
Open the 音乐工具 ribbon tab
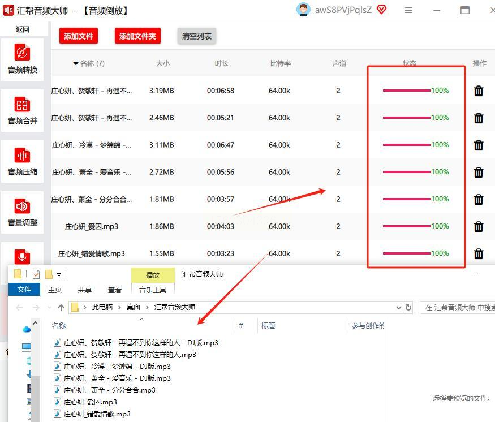click(x=153, y=290)
